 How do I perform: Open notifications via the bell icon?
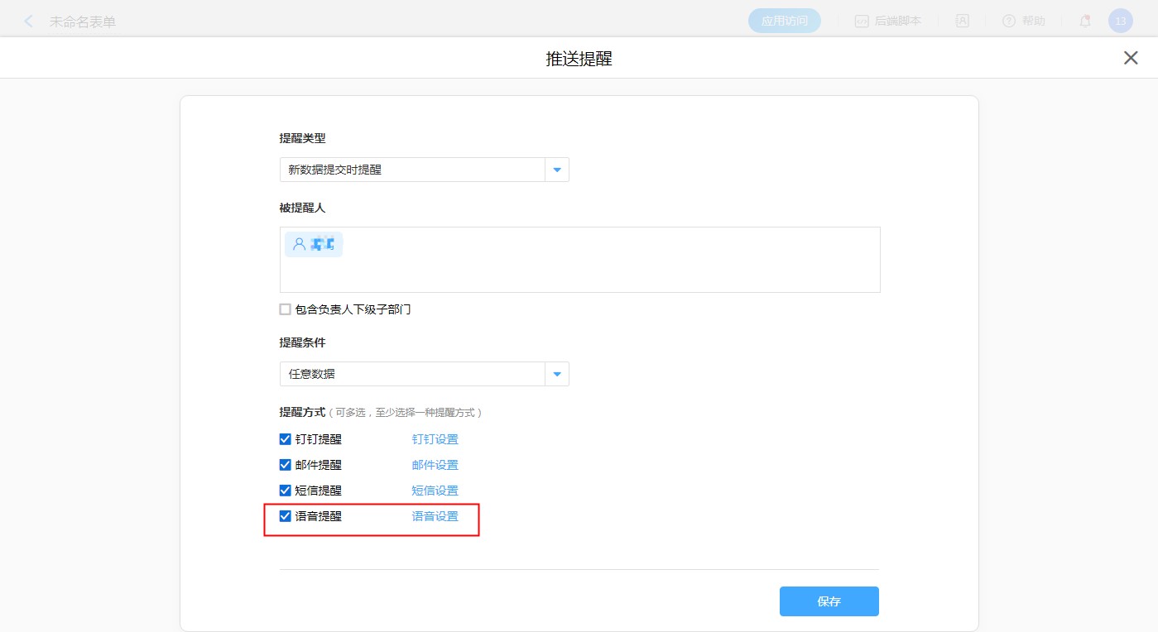pyautogui.click(x=1085, y=22)
